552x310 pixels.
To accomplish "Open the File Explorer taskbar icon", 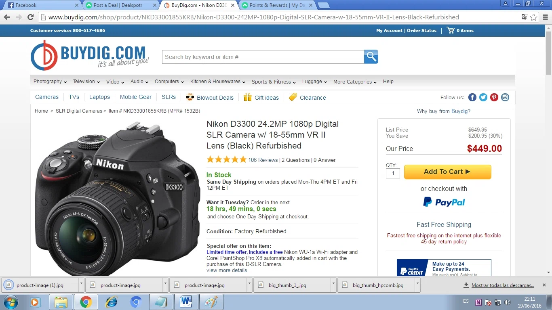I will coord(61,302).
